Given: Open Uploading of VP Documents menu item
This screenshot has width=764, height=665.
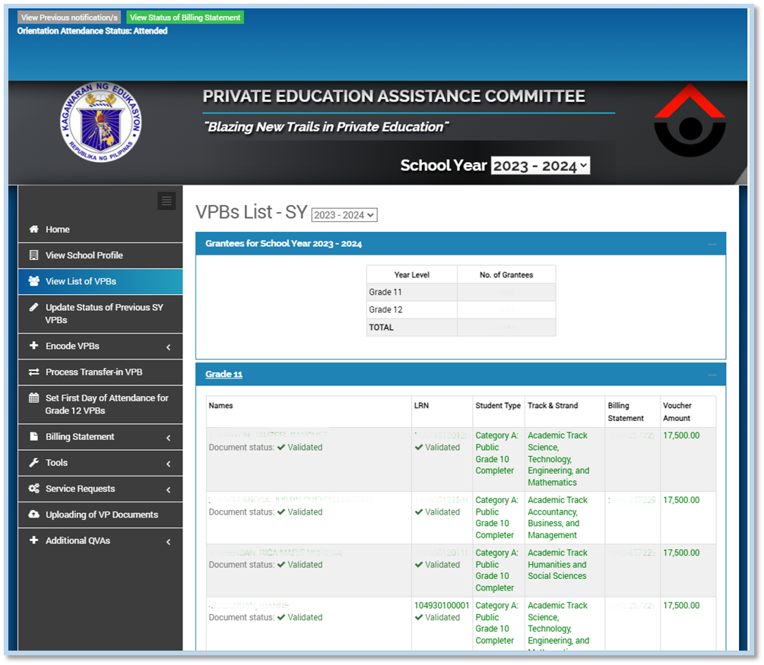Looking at the screenshot, I should coord(100,515).
